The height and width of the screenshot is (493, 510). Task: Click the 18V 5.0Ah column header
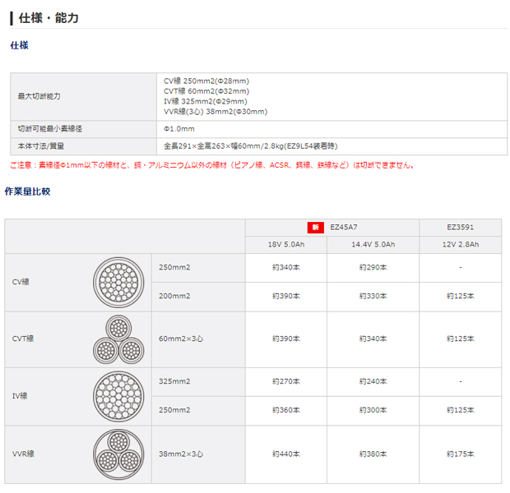(285, 245)
